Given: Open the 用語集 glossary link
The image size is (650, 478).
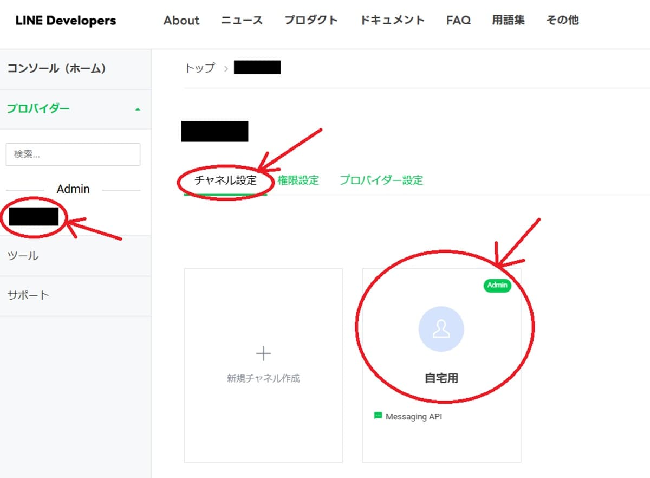Looking at the screenshot, I should [x=508, y=21].
